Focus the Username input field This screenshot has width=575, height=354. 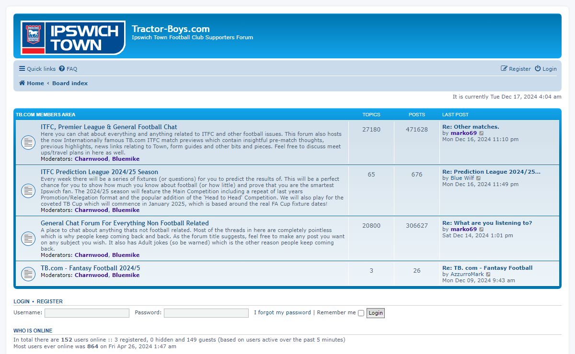(x=87, y=313)
